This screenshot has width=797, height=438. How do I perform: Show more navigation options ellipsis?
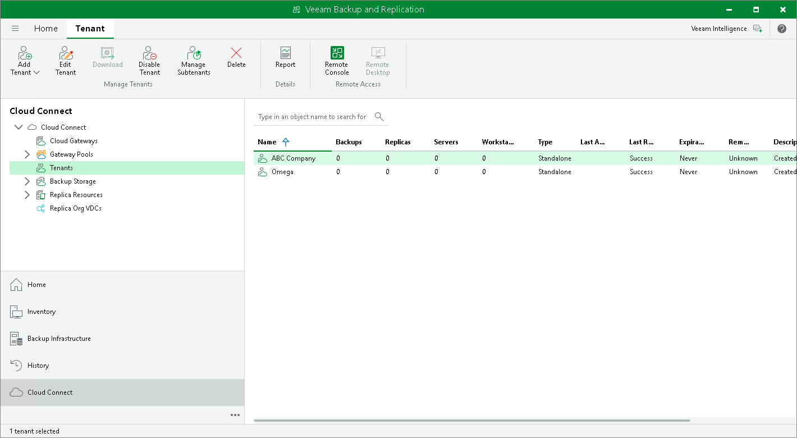235,415
